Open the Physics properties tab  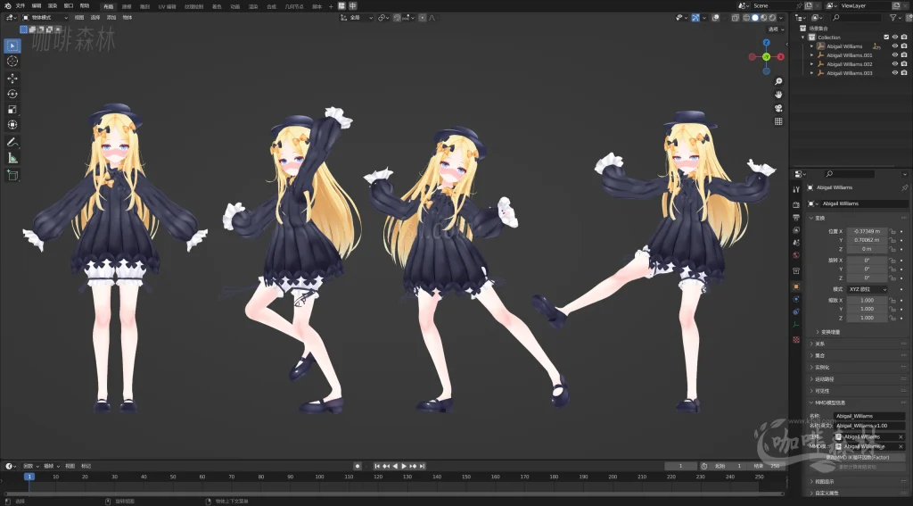[796, 299]
